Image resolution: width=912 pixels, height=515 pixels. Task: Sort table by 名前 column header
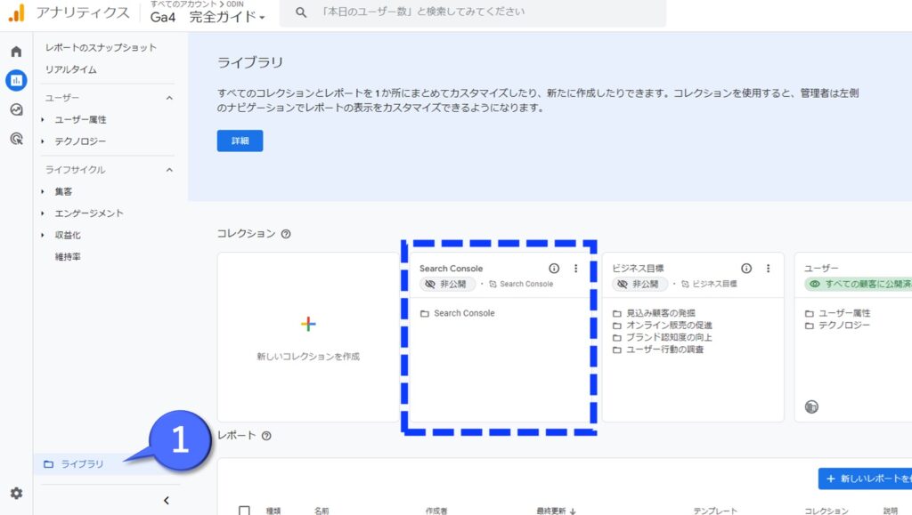click(322, 511)
